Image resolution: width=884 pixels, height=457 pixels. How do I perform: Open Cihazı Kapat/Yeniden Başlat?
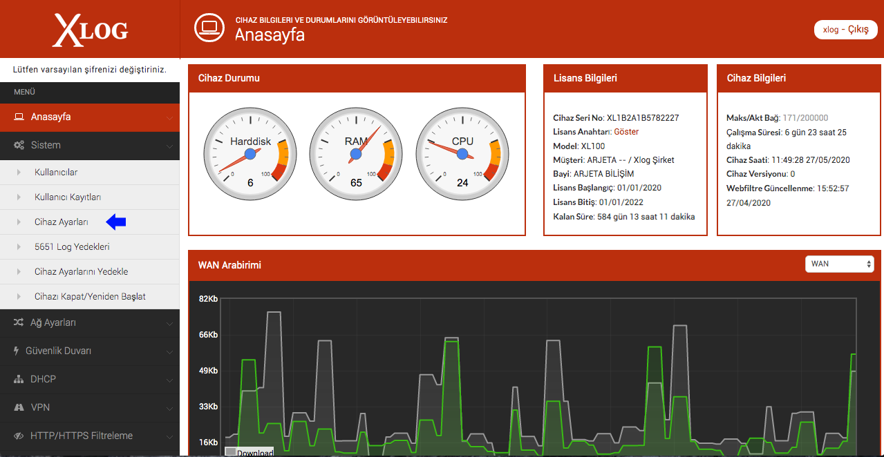click(x=90, y=297)
